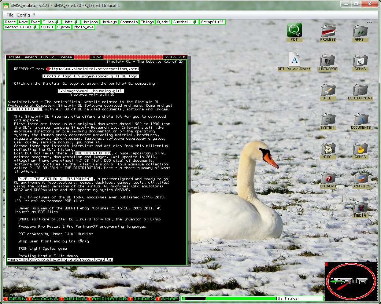Click the lynx title in window header

97,57
